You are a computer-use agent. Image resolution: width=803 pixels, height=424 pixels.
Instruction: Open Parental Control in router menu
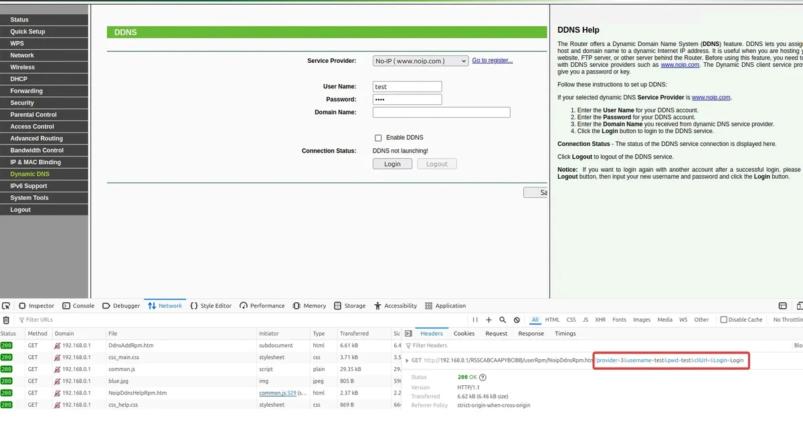click(x=44, y=114)
